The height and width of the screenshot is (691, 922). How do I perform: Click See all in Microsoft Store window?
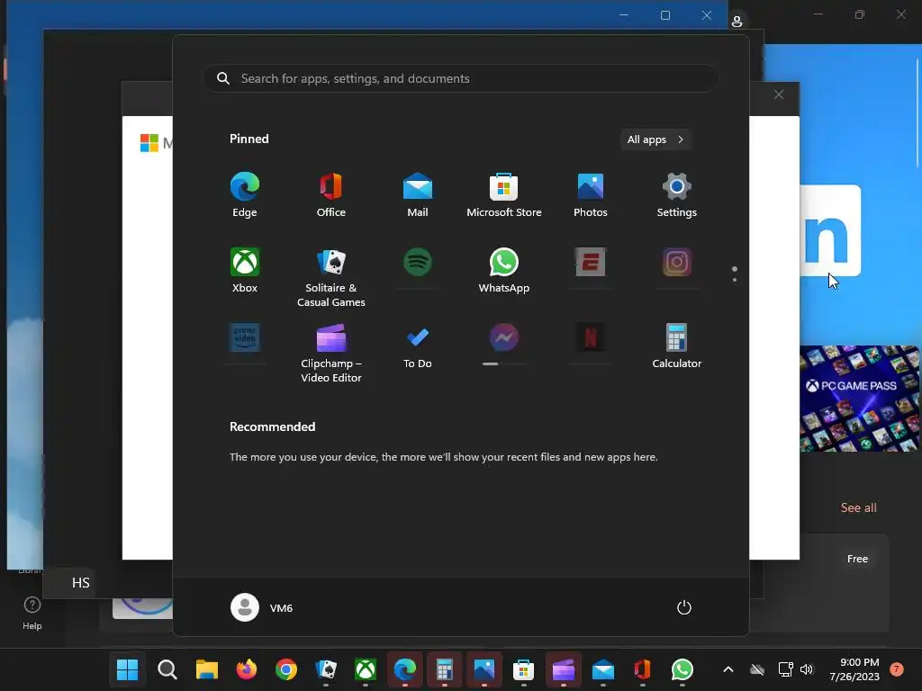858,507
